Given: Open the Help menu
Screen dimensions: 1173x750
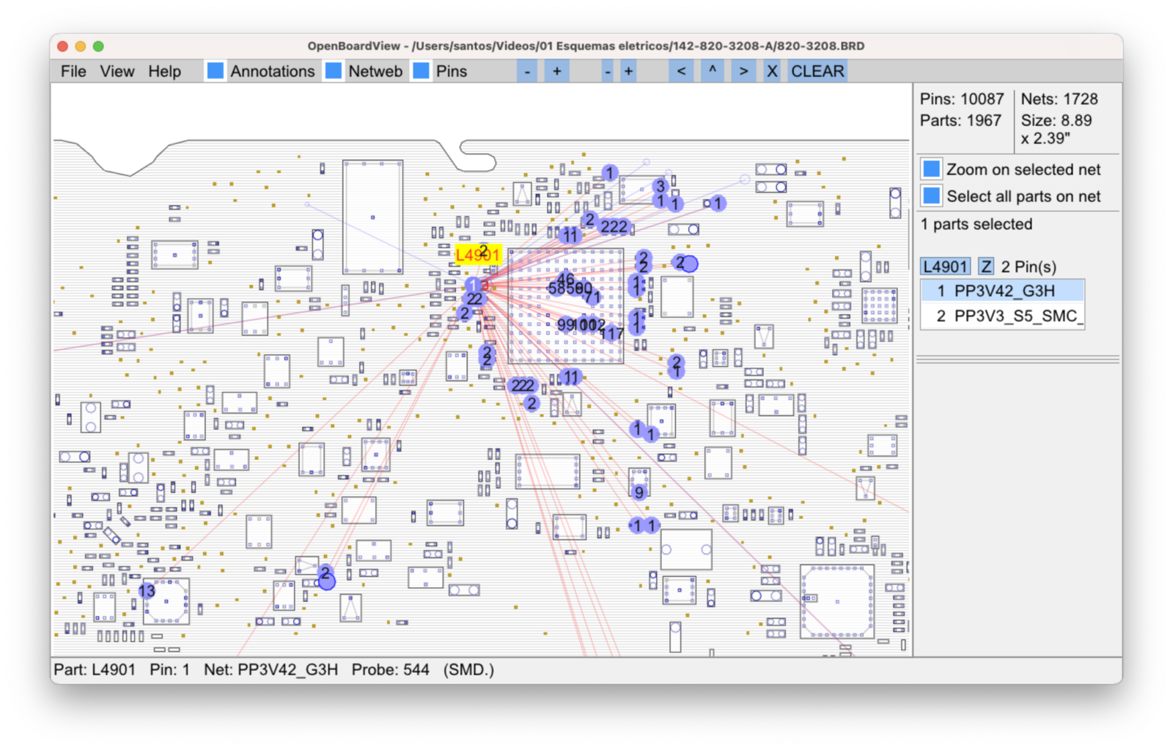Looking at the screenshot, I should 164,71.
